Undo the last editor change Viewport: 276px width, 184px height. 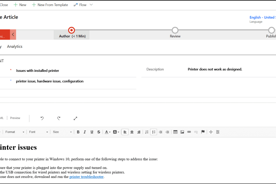(x=42, y=118)
